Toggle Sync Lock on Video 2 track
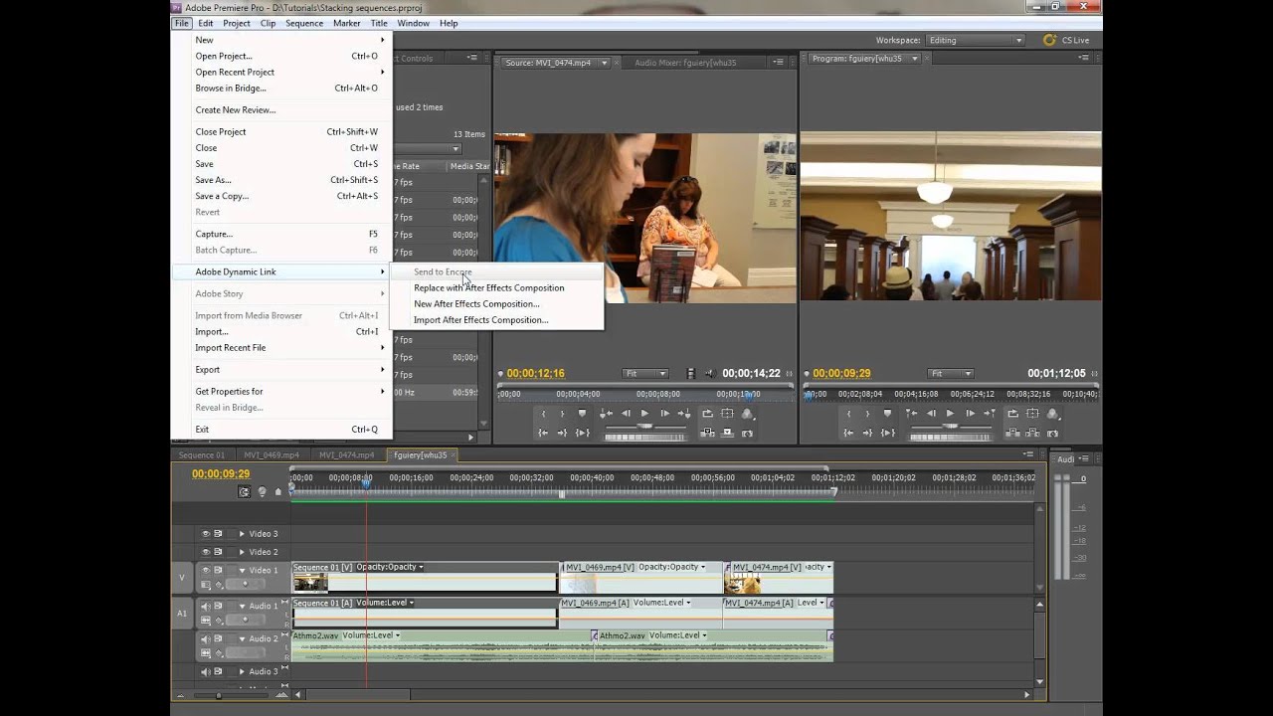 (218, 552)
